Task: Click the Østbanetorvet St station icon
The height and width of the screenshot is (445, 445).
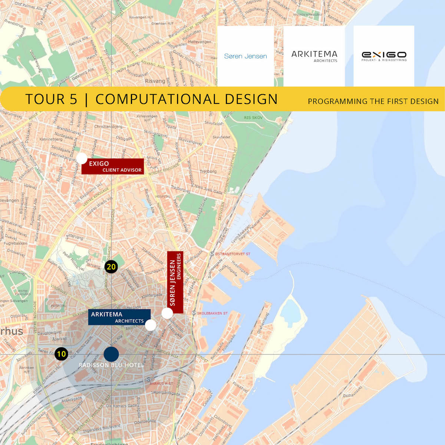Action: tap(212, 254)
